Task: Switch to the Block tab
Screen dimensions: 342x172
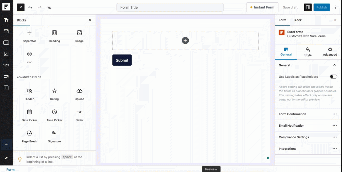Action: (x=297, y=20)
